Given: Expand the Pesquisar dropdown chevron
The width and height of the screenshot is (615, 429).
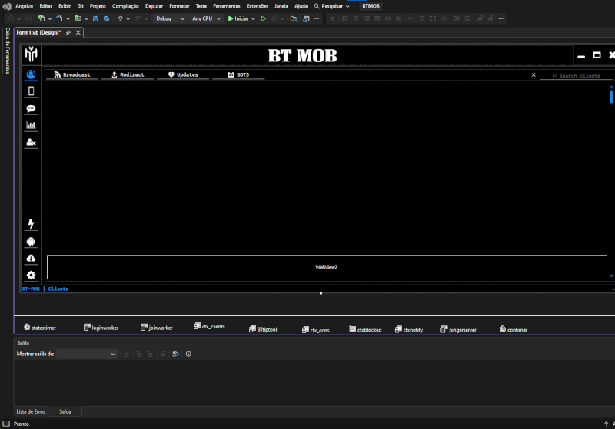Looking at the screenshot, I should pos(347,7).
